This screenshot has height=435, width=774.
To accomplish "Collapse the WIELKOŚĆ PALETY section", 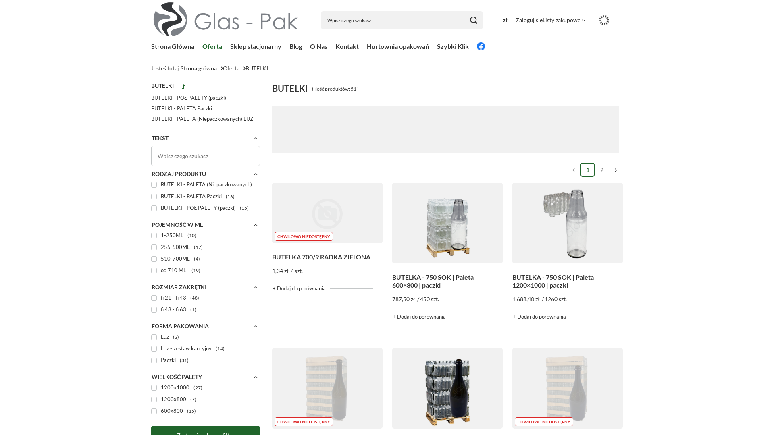I will click(255, 377).
